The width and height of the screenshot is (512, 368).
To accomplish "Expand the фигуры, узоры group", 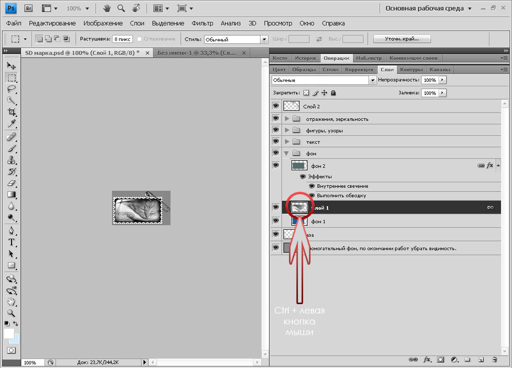I will pyautogui.click(x=287, y=130).
